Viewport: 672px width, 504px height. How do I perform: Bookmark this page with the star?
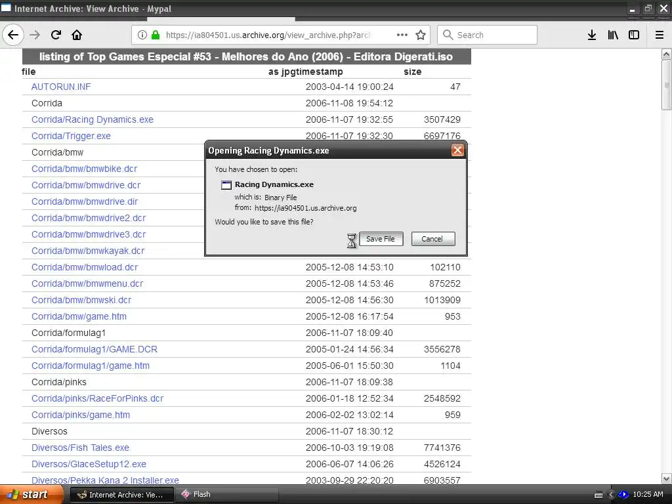(x=421, y=35)
